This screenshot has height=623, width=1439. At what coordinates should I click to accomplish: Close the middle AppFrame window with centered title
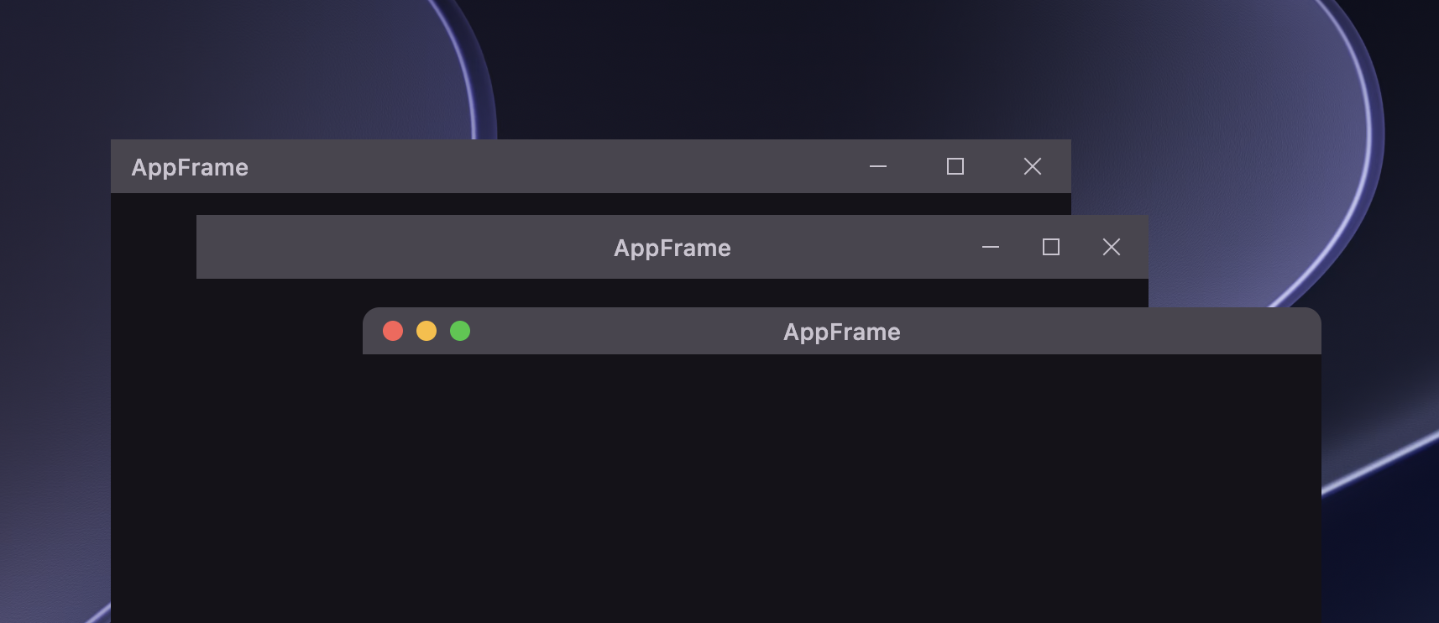tap(1112, 247)
